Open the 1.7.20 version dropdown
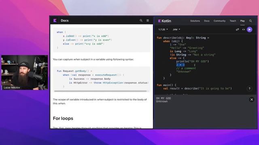Screen dimensions: 259x145 point(163,29)
